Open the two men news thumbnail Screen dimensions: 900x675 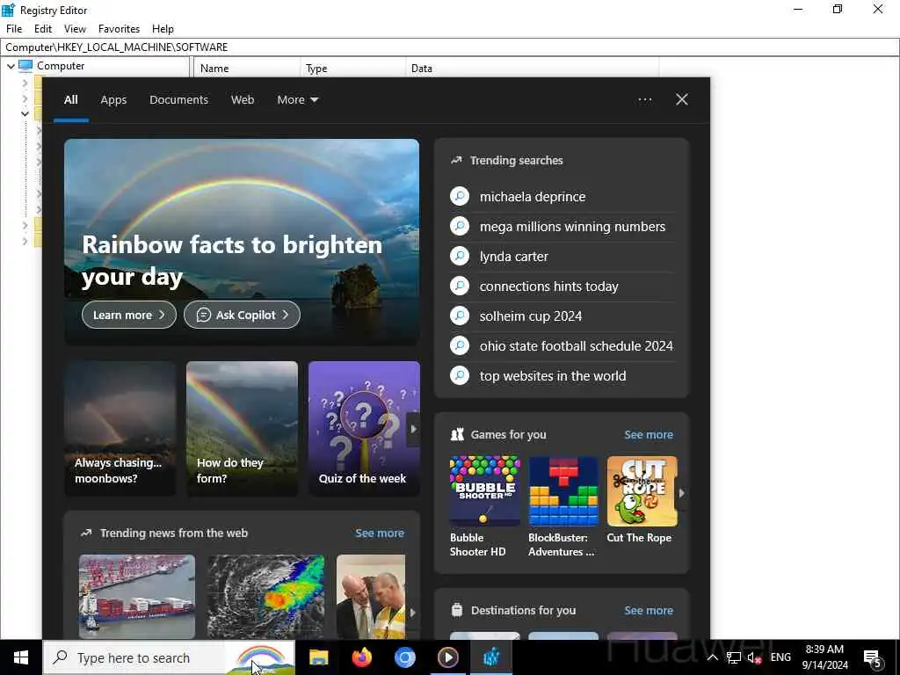click(371, 597)
